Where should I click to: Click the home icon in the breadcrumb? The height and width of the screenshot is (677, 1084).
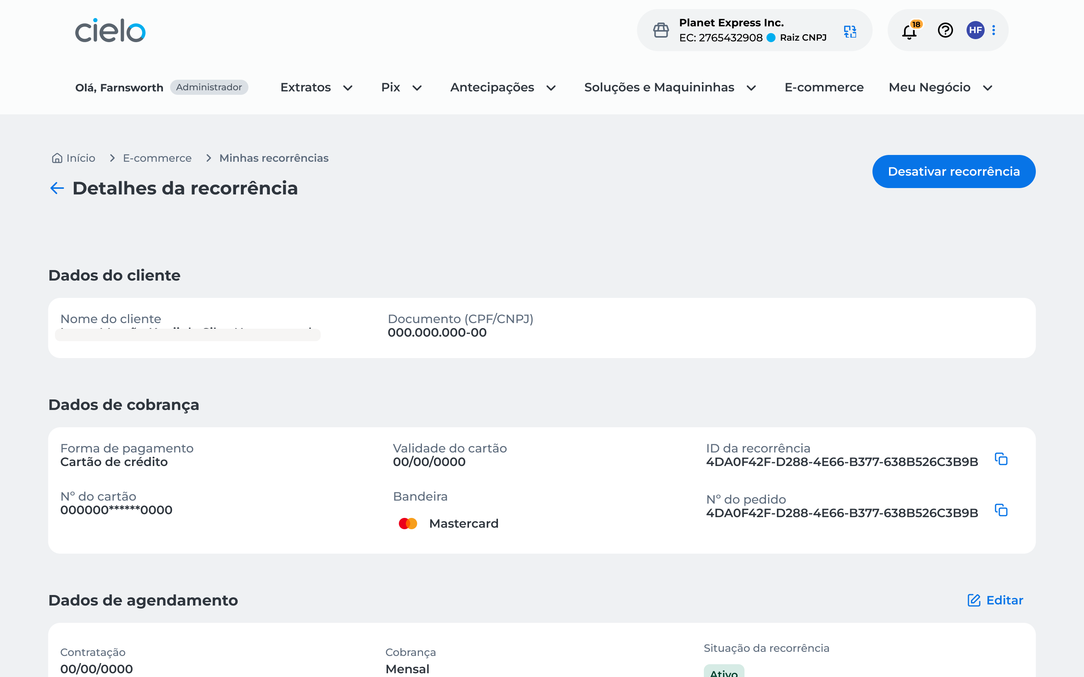pyautogui.click(x=57, y=158)
